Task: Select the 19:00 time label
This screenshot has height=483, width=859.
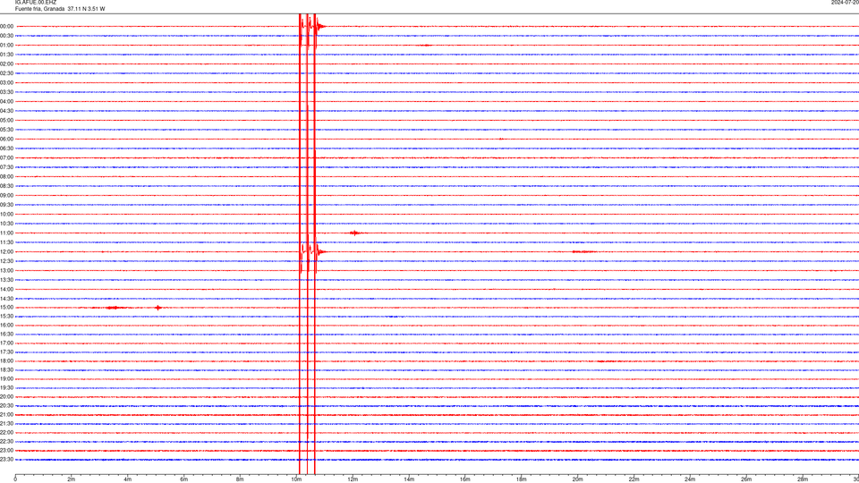Action: tap(6, 379)
